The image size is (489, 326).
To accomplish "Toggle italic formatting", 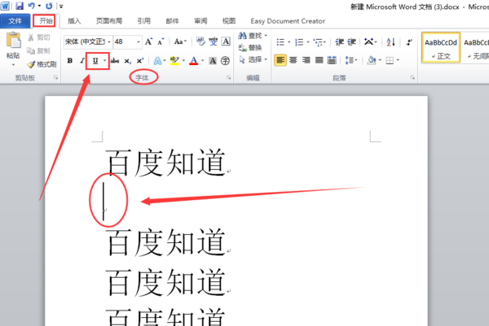I will [x=81, y=61].
